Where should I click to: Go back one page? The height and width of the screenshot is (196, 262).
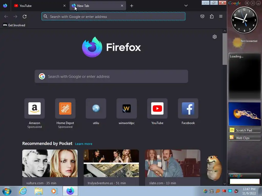click(6, 17)
